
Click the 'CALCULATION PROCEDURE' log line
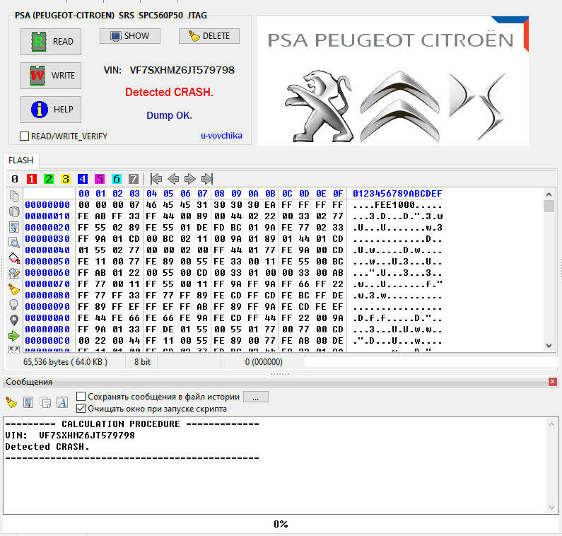[x=132, y=424]
